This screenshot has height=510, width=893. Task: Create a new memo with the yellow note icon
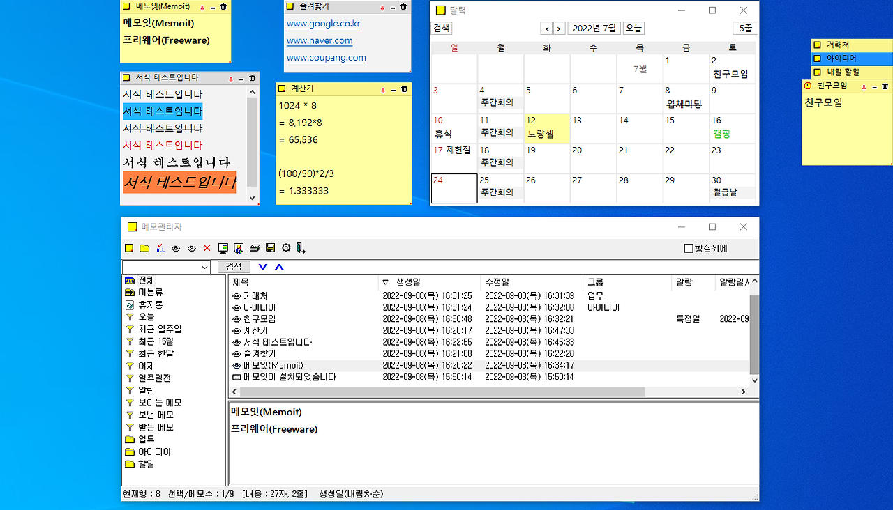pos(129,247)
